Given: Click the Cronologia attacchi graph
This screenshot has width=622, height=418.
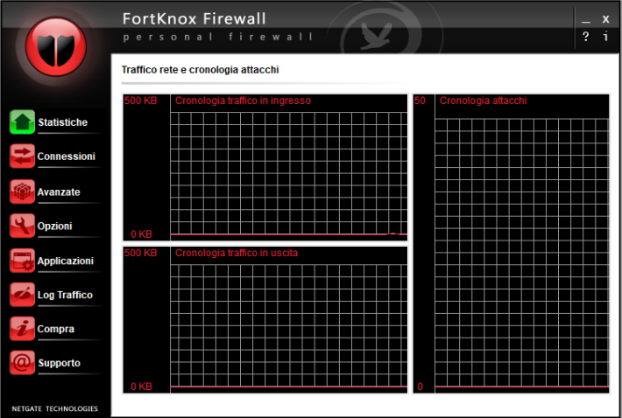Looking at the screenshot, I should tap(511, 243).
